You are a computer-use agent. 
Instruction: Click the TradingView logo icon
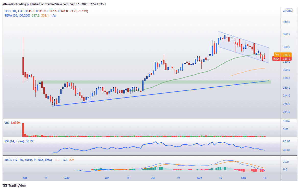tap(5, 185)
